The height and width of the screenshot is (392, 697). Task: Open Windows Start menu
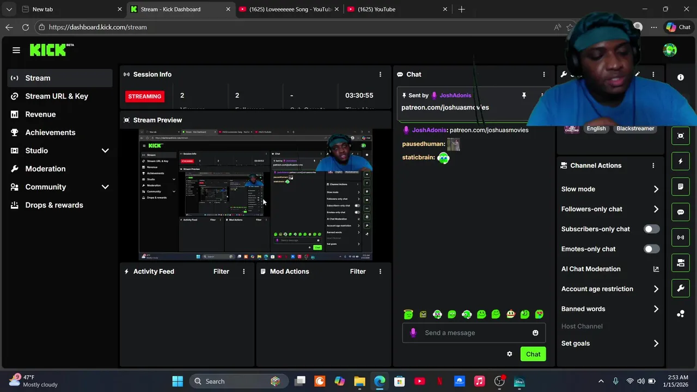coord(178,381)
